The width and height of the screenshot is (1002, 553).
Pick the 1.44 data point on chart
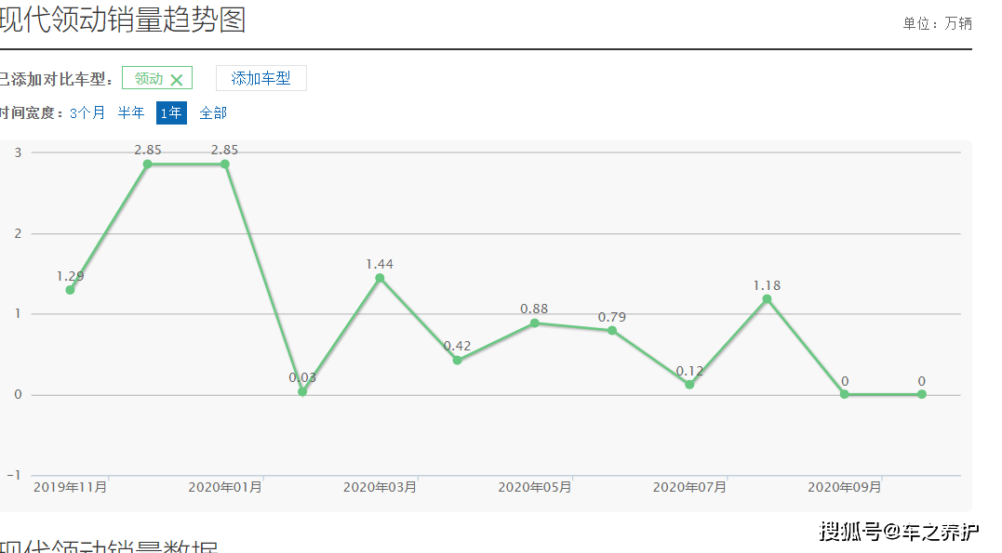coord(380,278)
